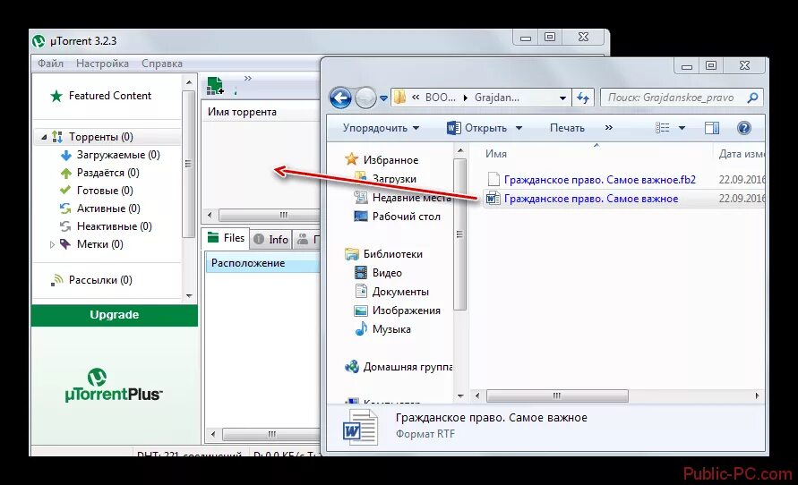Click the Имя торрента column header
This screenshot has width=798, height=485.
point(242,112)
